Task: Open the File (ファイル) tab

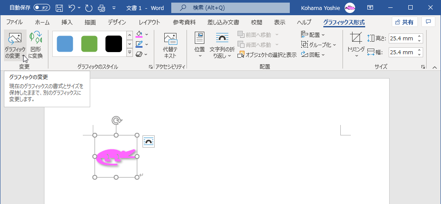Action: (14, 23)
